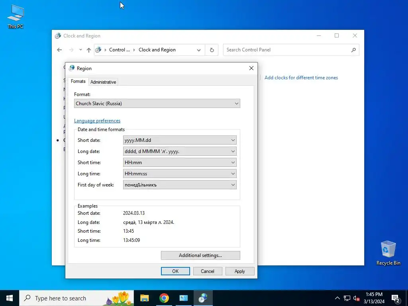408x306 pixels.
Task: Close the Clock and Region window
Action: [x=355, y=35]
